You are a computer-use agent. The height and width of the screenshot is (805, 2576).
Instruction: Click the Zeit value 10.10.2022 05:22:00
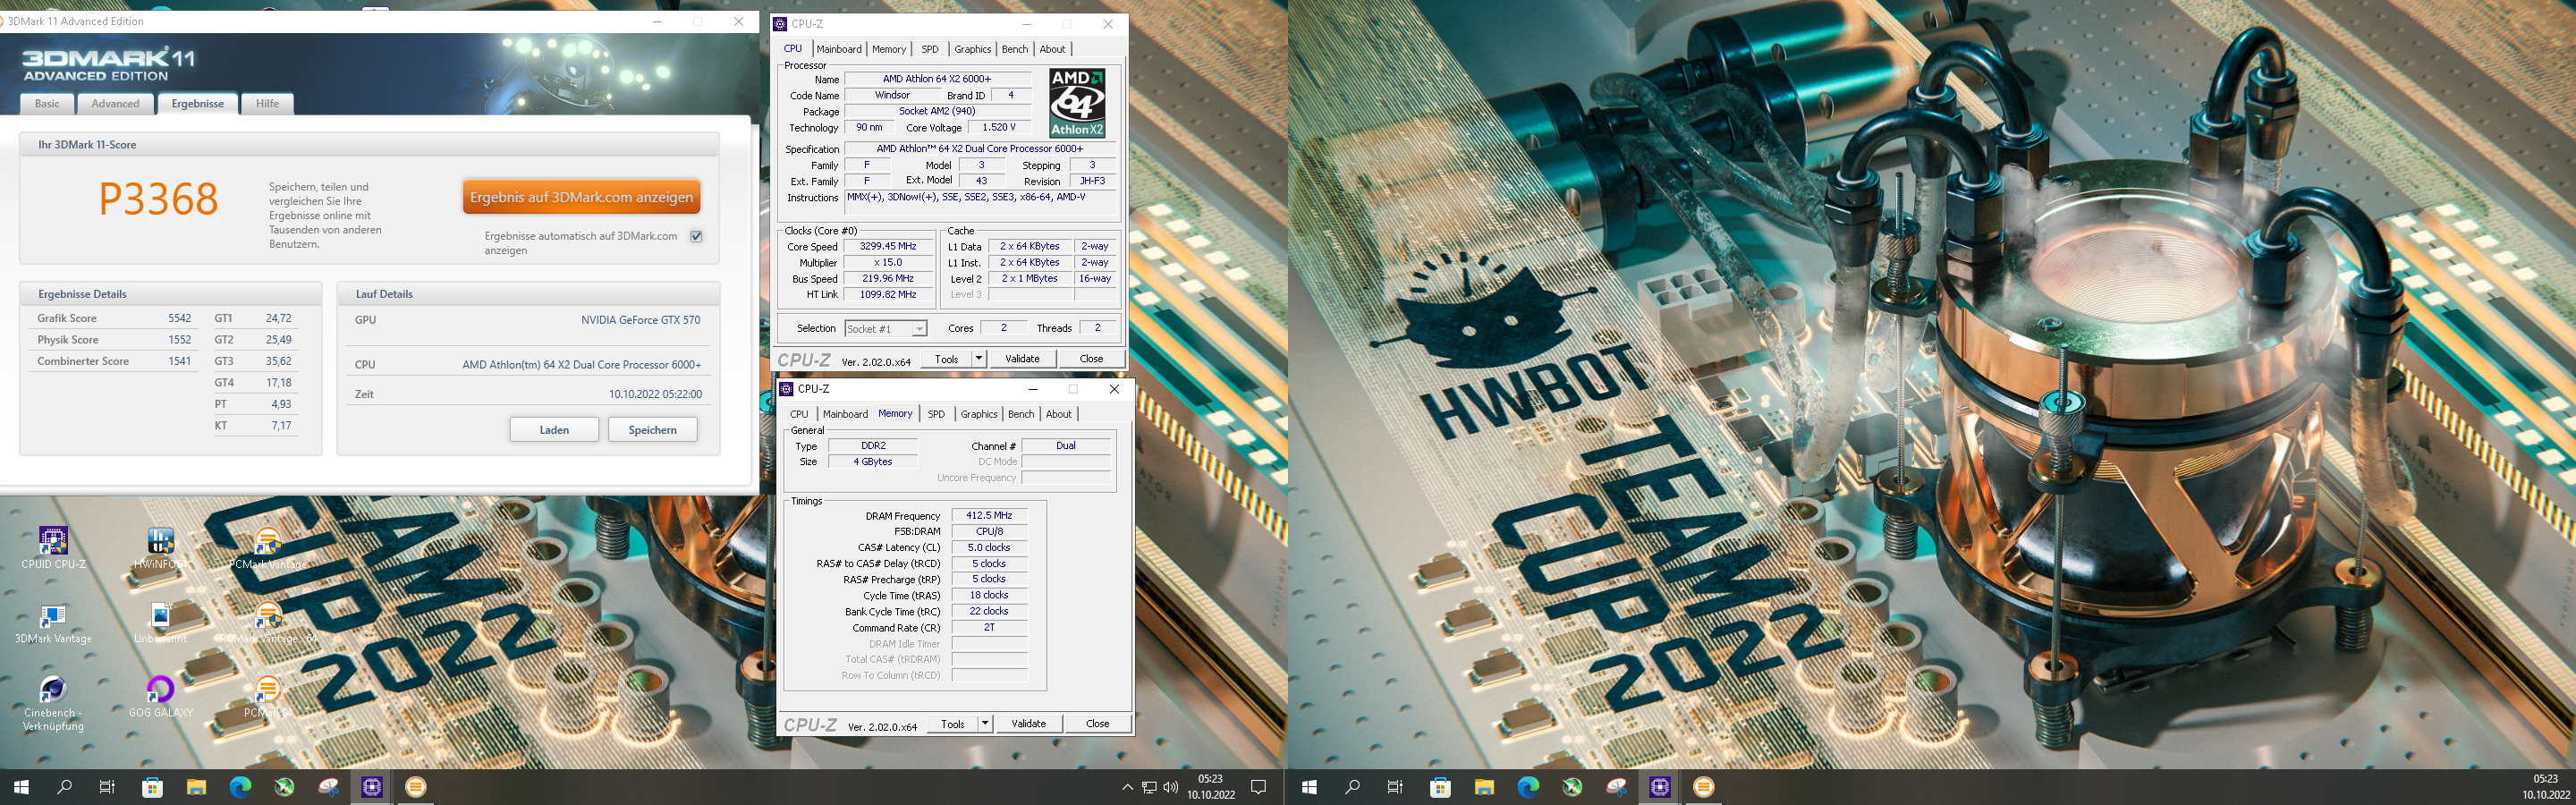[655, 394]
